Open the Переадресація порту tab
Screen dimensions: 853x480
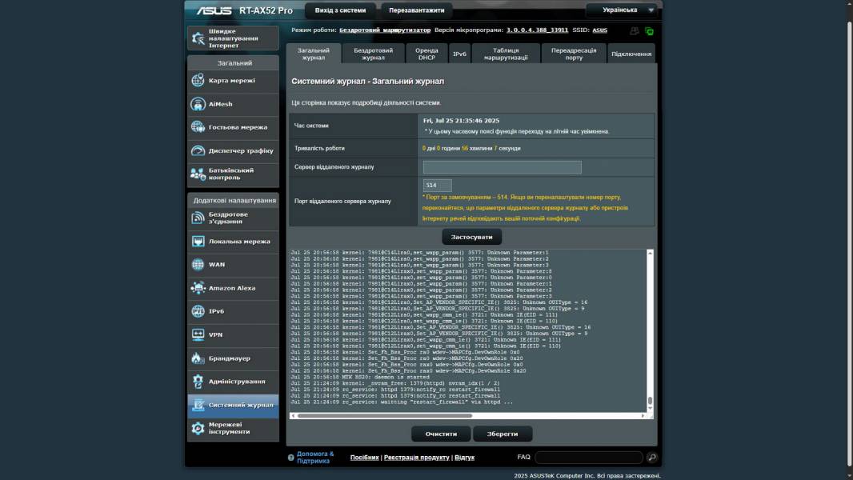click(574, 54)
